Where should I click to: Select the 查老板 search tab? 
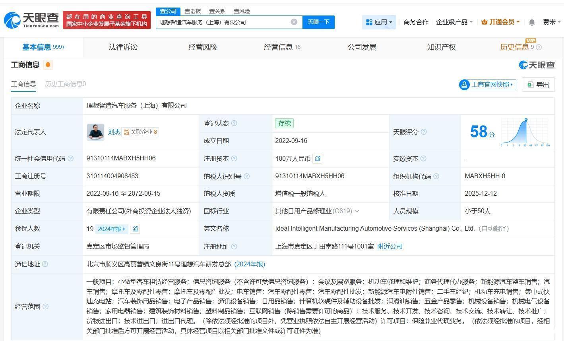[x=193, y=11]
